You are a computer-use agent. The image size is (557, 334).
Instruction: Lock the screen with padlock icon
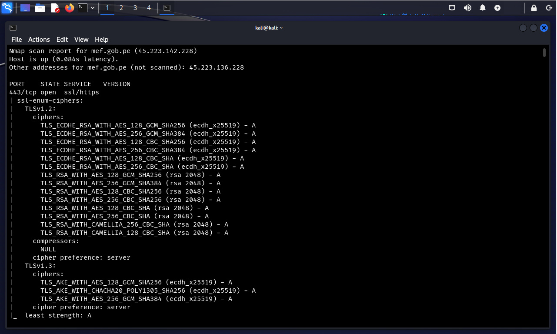click(x=534, y=8)
